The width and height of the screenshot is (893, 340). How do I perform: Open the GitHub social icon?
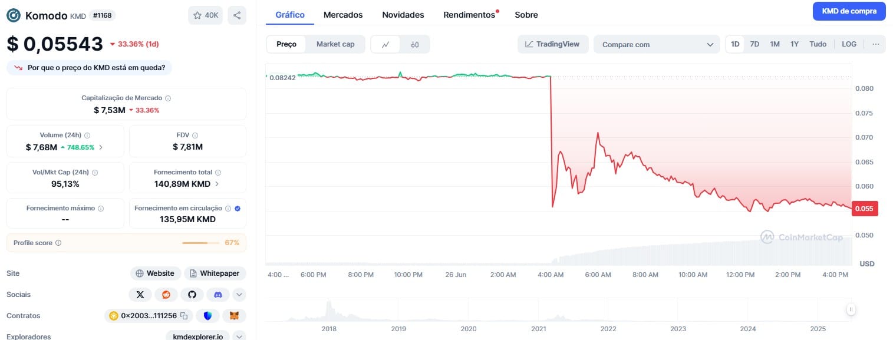pyautogui.click(x=192, y=295)
